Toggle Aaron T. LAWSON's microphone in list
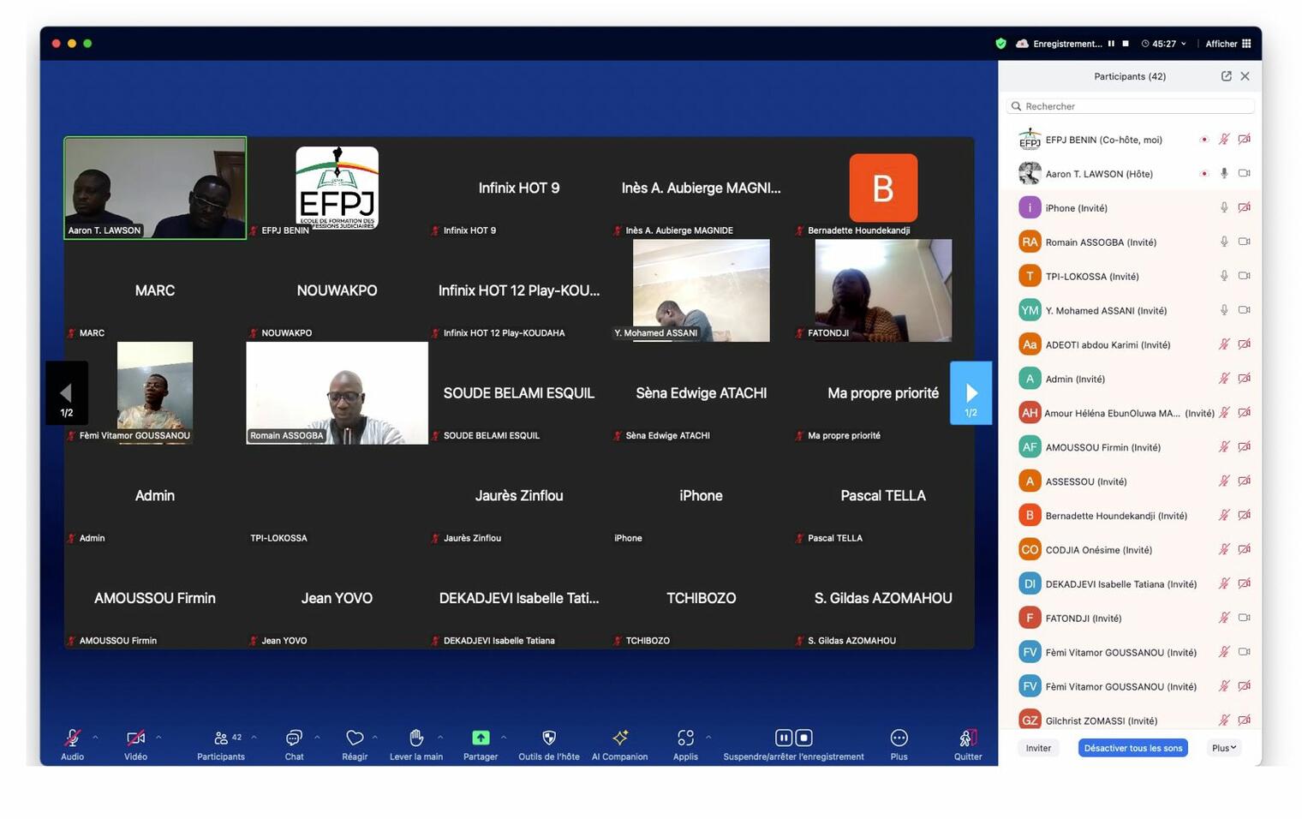This screenshot has width=1302, height=819. click(1224, 174)
